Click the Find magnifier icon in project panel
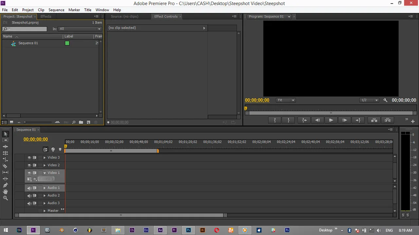419x235 pixels. 74,122
